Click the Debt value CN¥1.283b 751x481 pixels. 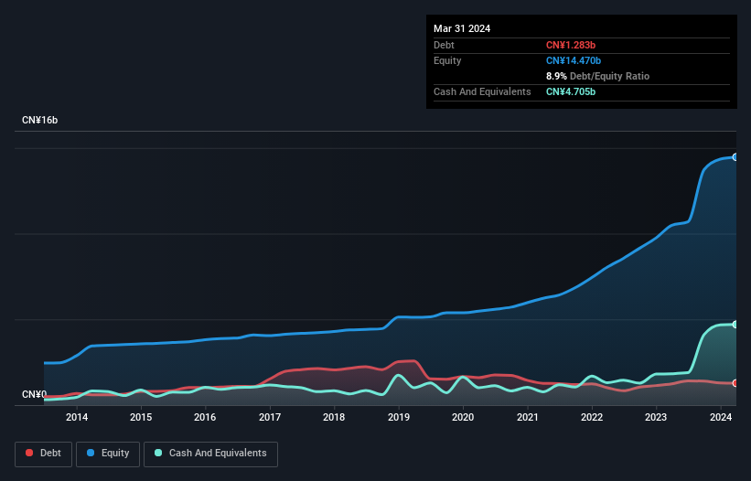(x=571, y=45)
